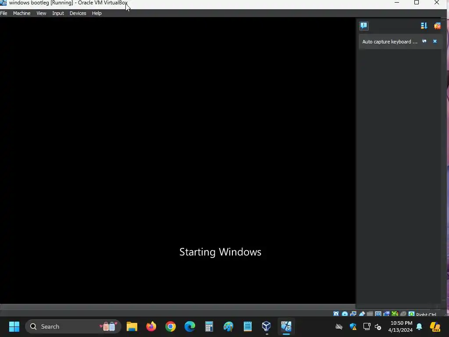Click the Right Ctrl host key label
This screenshot has width=449, height=337.
pos(426,314)
